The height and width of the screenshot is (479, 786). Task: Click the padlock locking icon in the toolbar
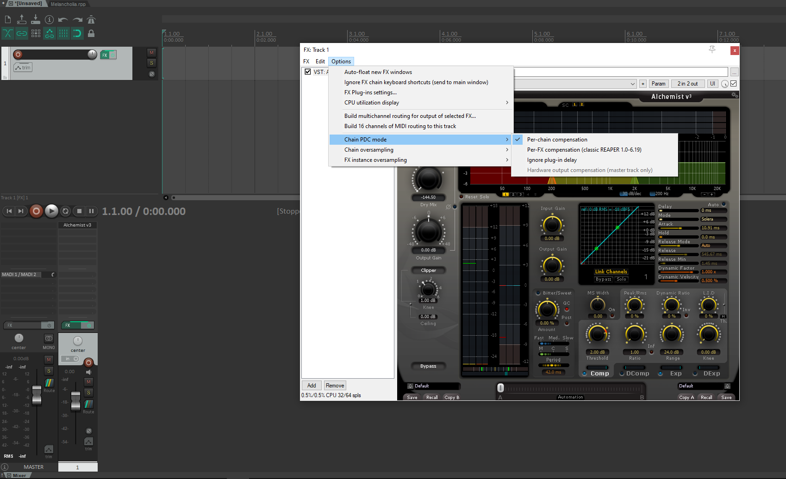91,33
